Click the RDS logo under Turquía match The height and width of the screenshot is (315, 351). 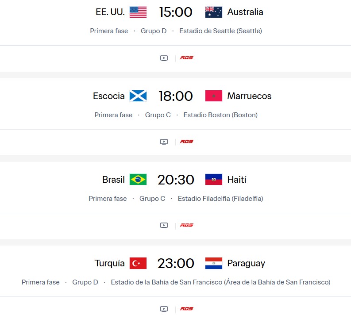[x=187, y=309]
